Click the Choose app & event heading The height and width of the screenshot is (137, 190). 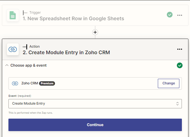[x=28, y=65]
